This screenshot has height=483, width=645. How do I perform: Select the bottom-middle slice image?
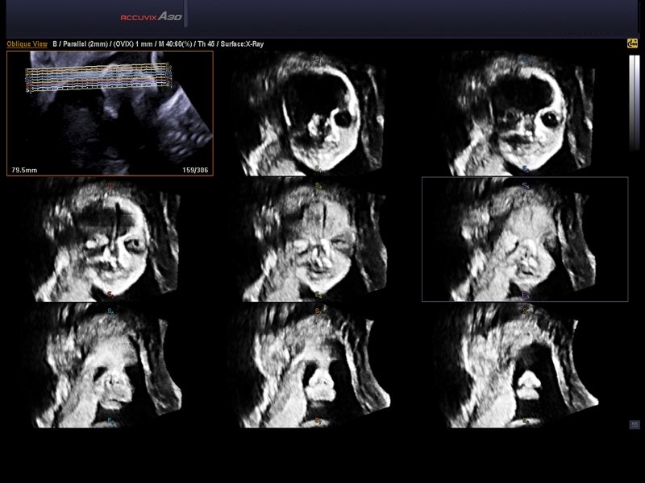tap(318, 365)
